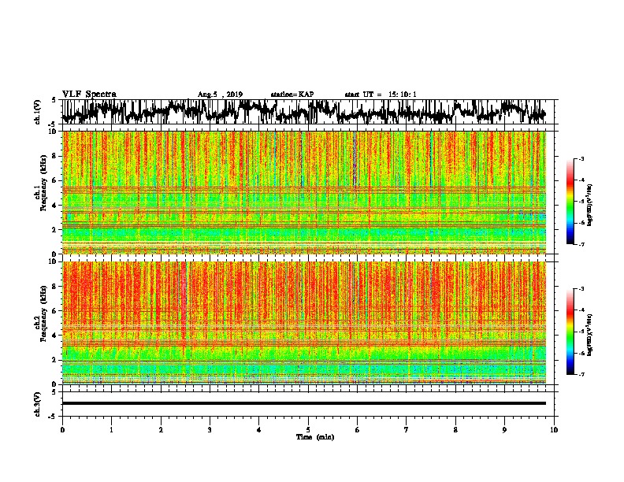This screenshot has width=624, height=482.
Task: Click time axis tick label "0"
Action: [x=62, y=429]
